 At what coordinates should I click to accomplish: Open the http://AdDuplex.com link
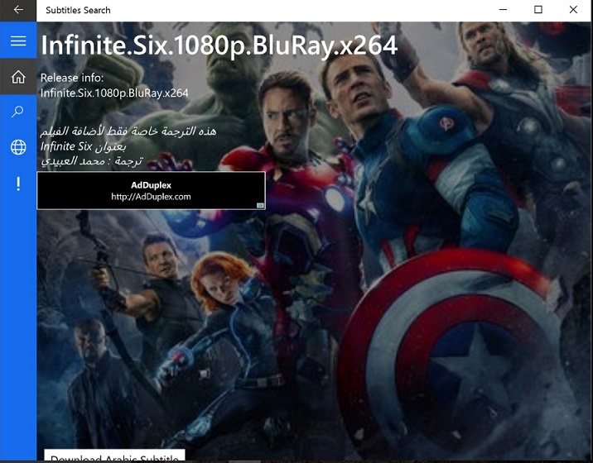coord(151,197)
